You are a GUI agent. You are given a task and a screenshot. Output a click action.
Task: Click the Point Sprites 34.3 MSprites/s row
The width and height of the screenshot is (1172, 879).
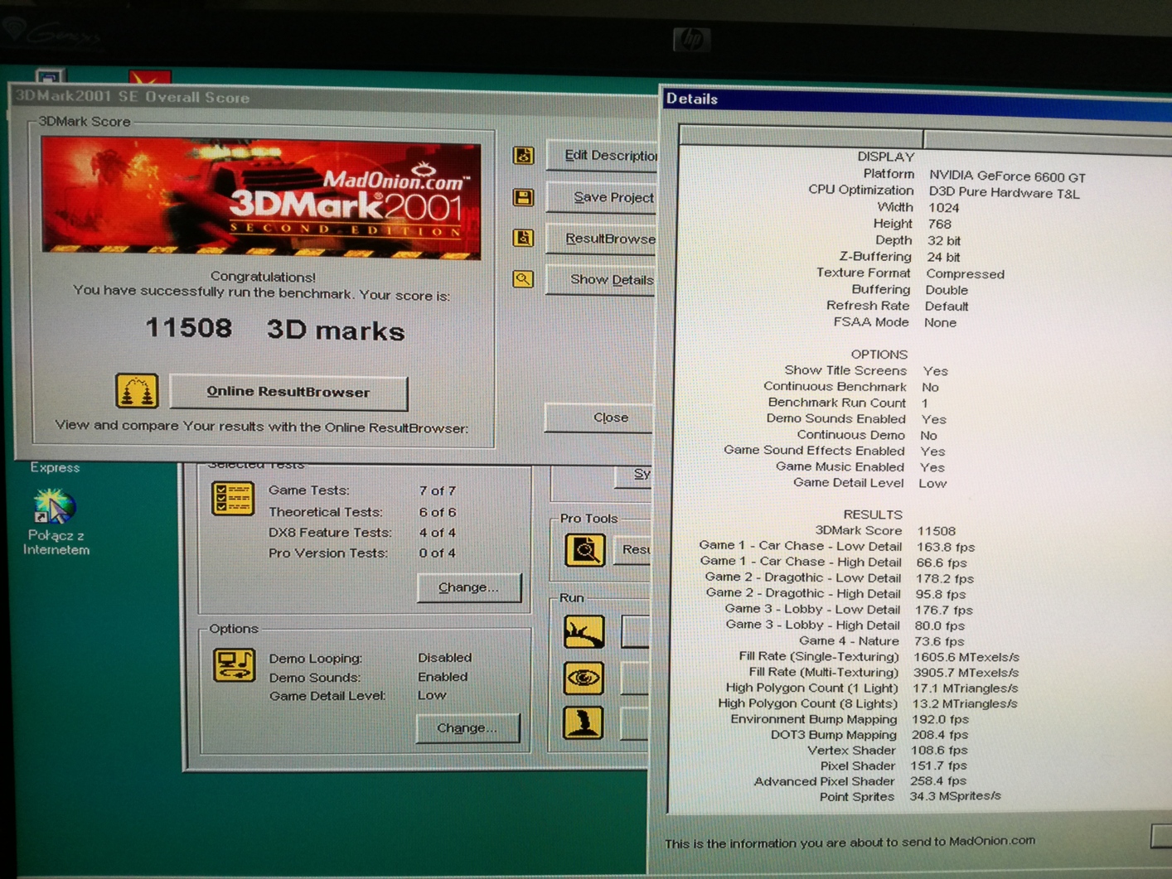click(910, 796)
